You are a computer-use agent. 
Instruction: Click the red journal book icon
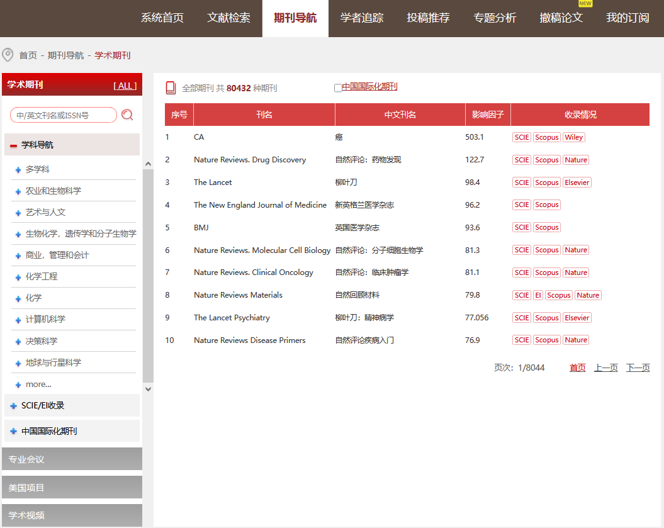point(171,87)
